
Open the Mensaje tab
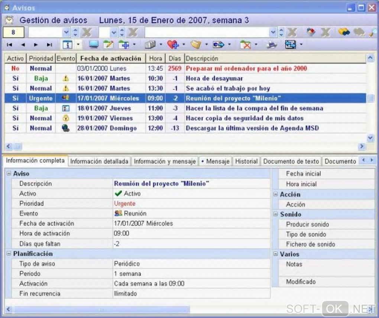tap(216, 161)
